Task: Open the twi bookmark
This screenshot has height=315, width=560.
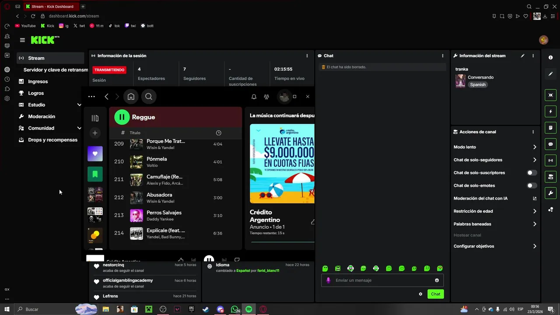Action: point(130,26)
